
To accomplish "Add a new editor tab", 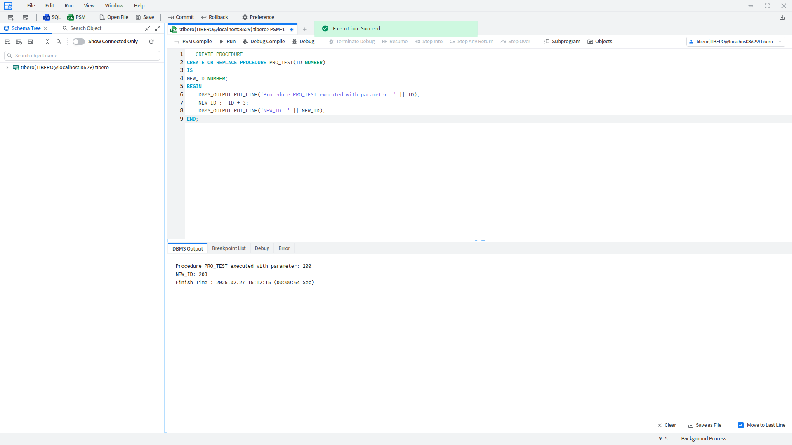I will pos(305,29).
